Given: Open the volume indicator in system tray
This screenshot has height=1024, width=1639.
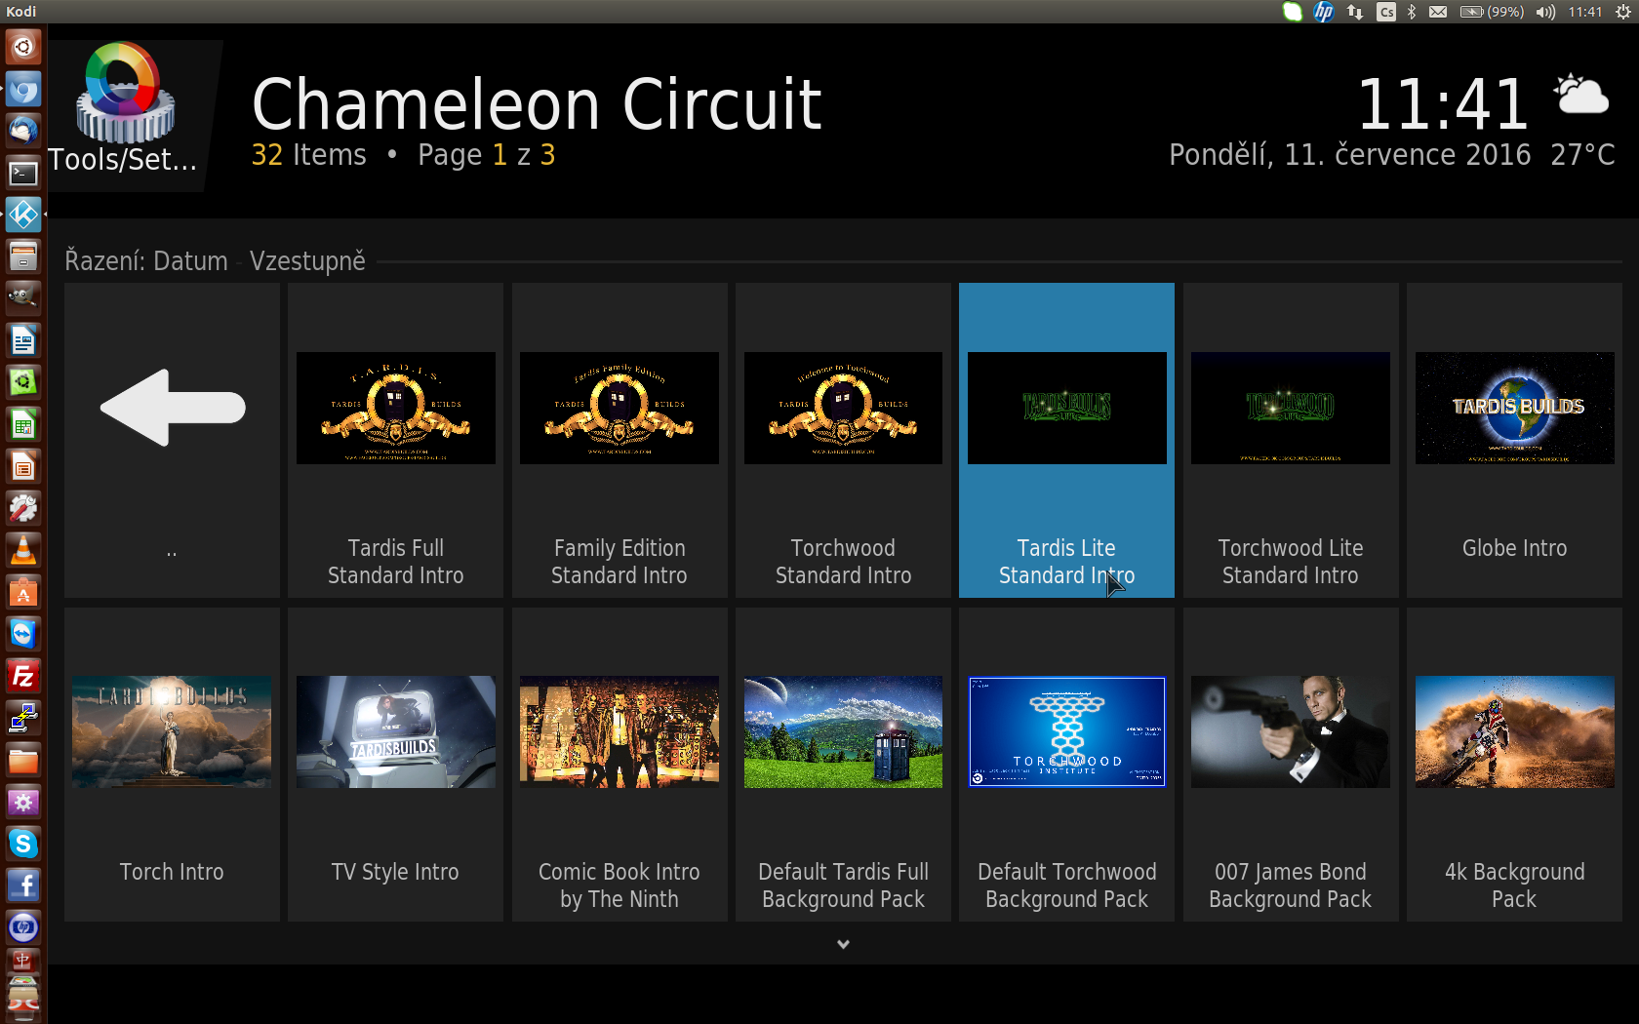Looking at the screenshot, I should point(1544,12).
